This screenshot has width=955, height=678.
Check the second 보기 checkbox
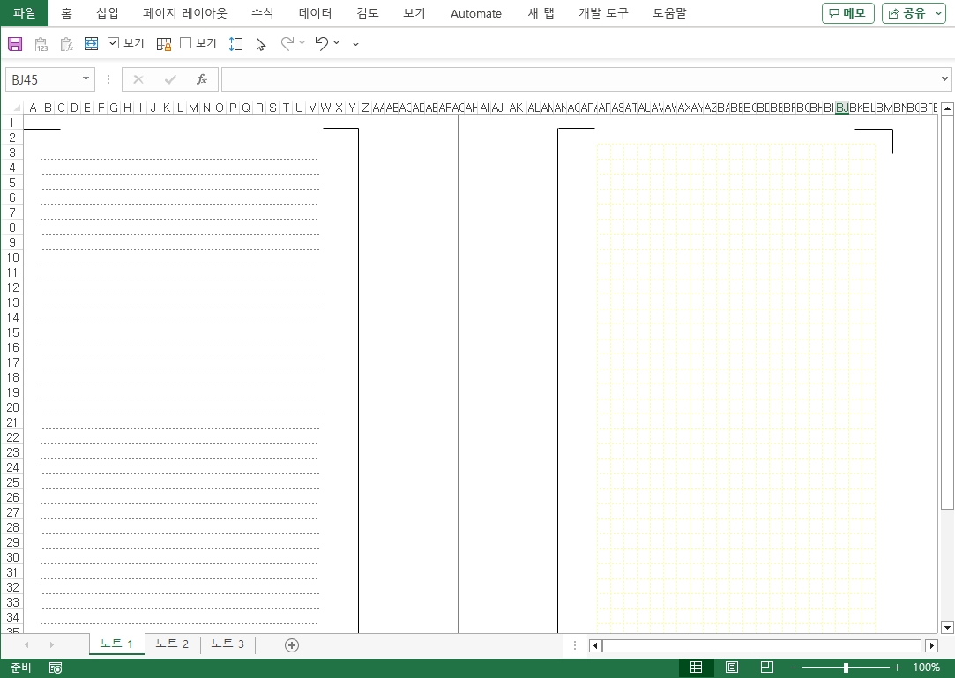tap(186, 42)
